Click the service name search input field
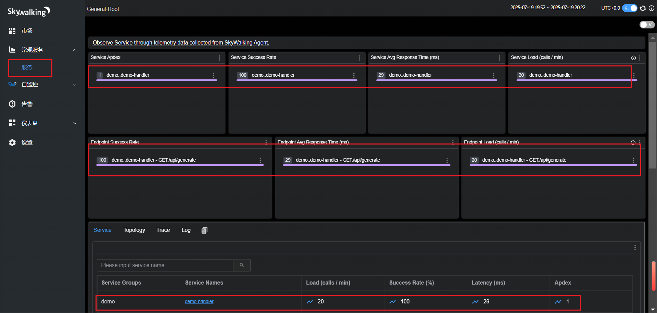The width and height of the screenshot is (657, 313). (x=165, y=265)
